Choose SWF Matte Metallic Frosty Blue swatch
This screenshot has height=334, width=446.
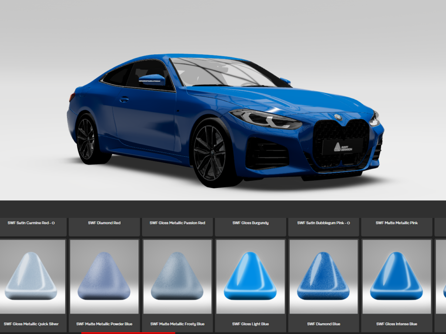pos(177,276)
